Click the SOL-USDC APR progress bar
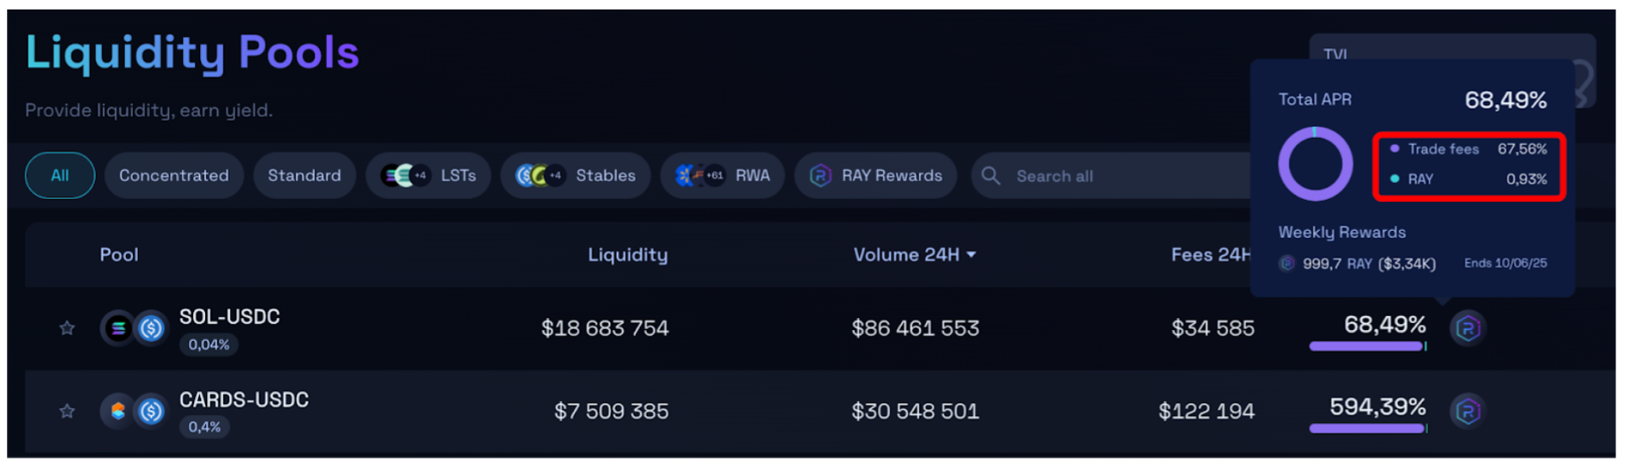This screenshot has width=1630, height=467. 1366,346
